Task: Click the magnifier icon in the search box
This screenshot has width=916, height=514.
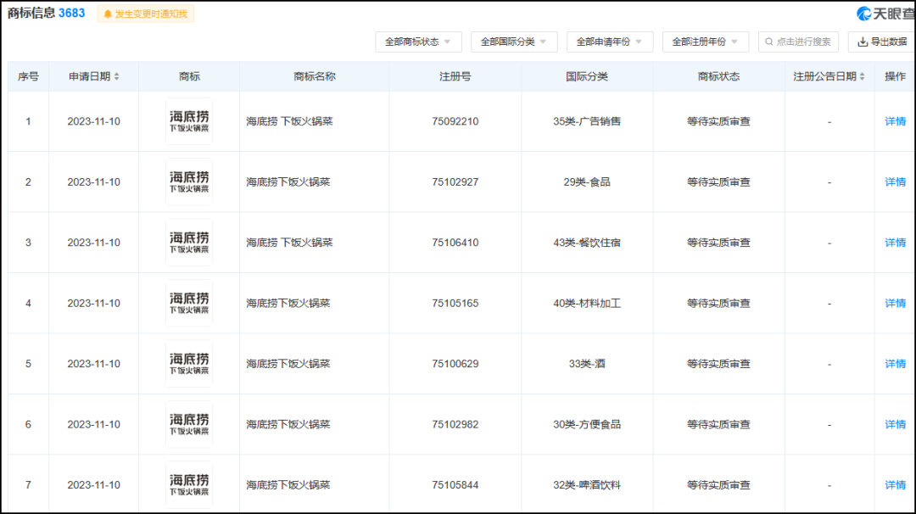Action: 769,42
